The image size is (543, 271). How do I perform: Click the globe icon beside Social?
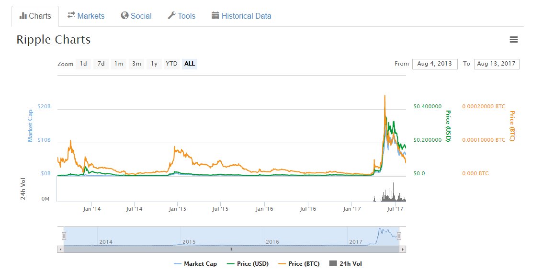[124, 16]
